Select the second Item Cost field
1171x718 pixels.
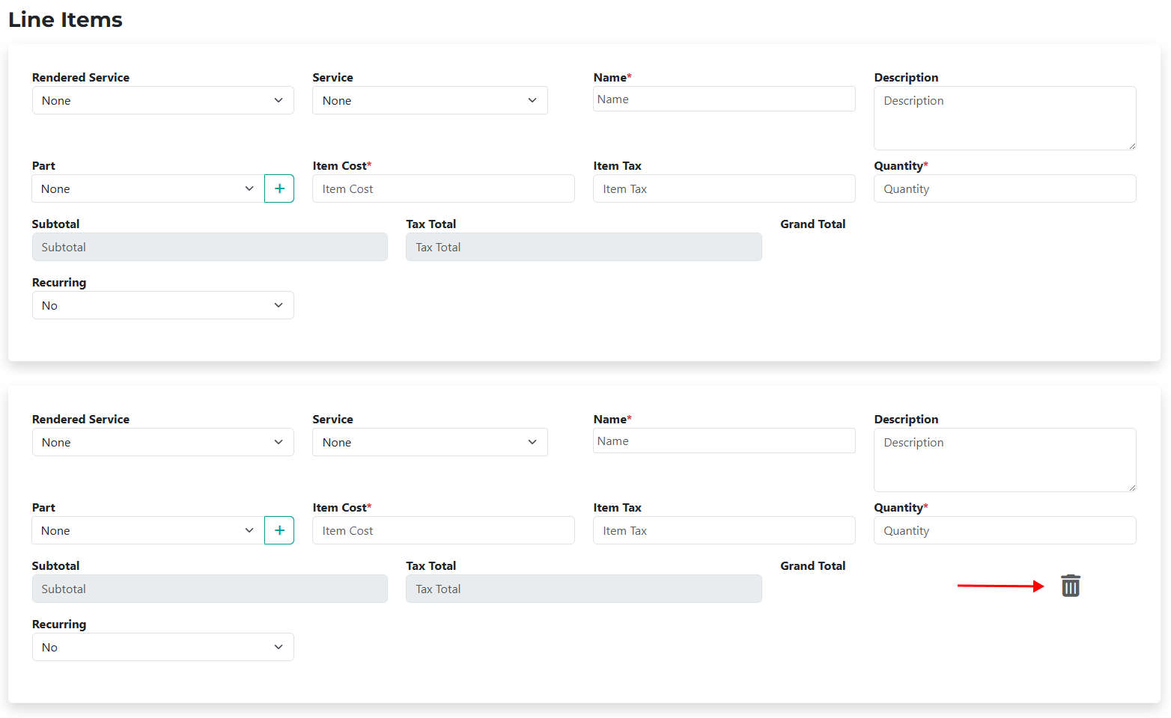[x=443, y=530]
